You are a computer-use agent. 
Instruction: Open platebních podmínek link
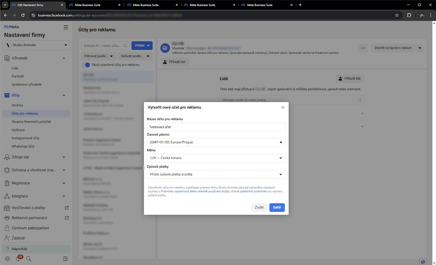point(253,191)
